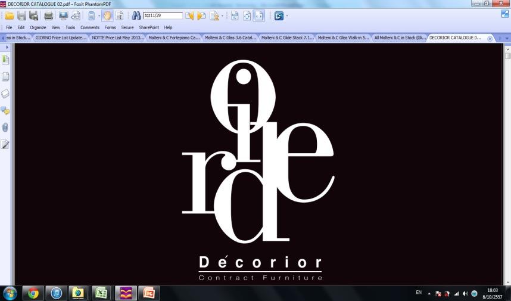Open the Attachments paperclip panel
The width and height of the screenshot is (511, 301).
[x=5, y=128]
